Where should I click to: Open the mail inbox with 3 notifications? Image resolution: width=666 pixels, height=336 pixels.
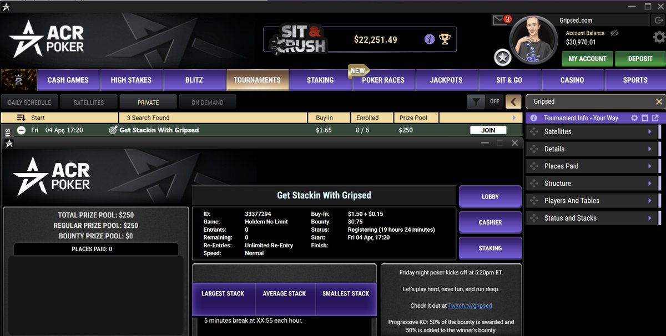(x=500, y=21)
